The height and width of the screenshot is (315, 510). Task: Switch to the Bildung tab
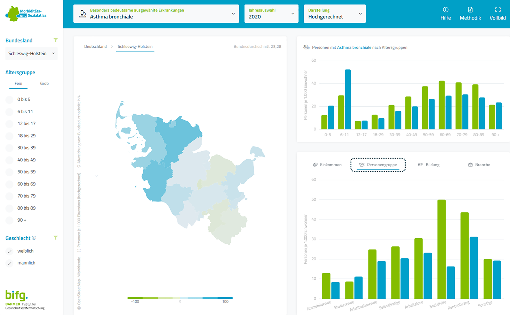(429, 165)
